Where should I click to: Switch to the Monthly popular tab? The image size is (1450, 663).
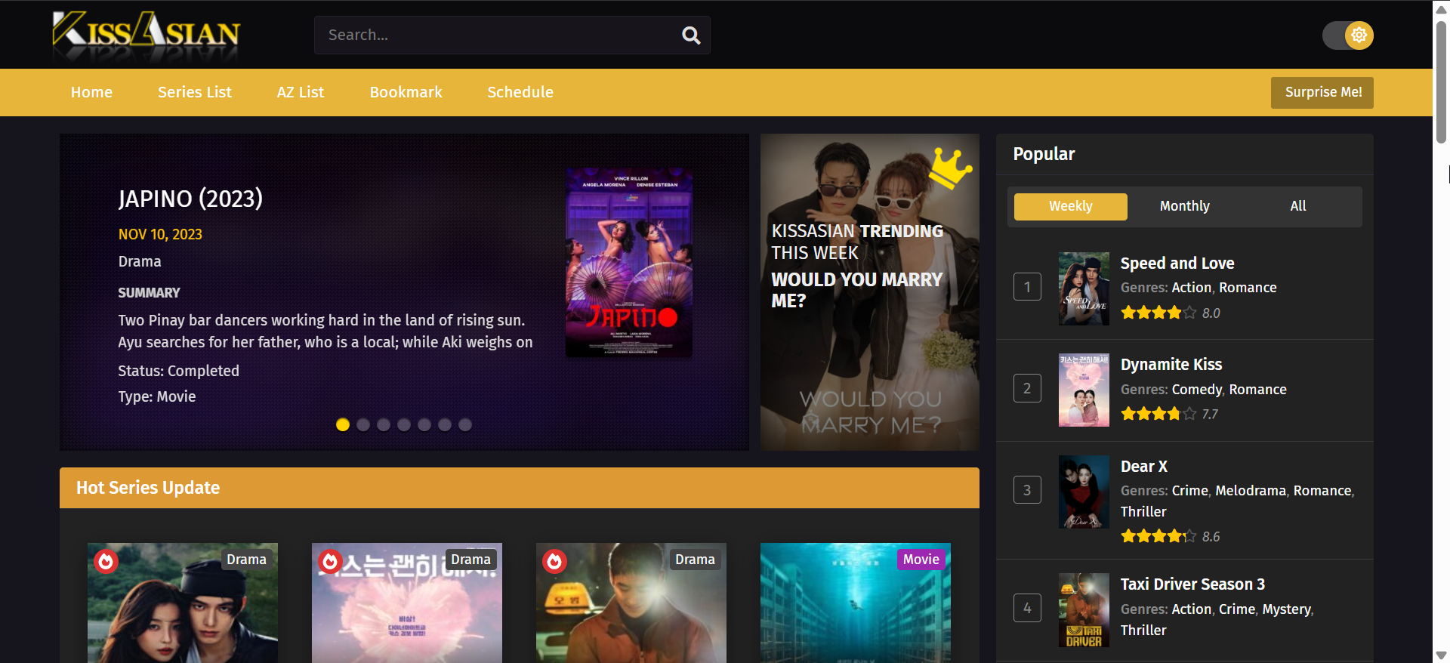[1185, 206]
